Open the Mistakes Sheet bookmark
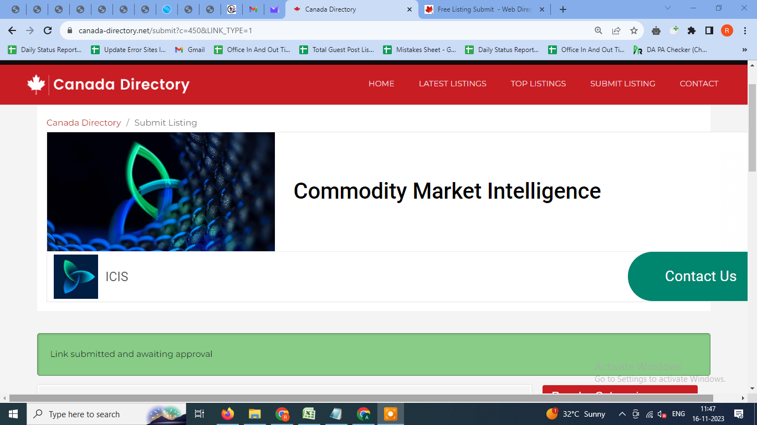This screenshot has height=425, width=757. point(420,50)
